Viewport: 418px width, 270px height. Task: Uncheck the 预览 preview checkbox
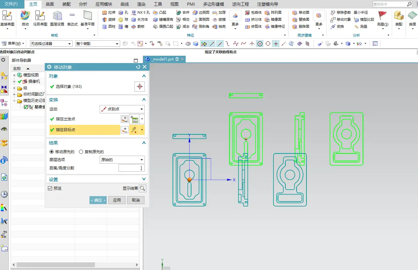[50, 188]
